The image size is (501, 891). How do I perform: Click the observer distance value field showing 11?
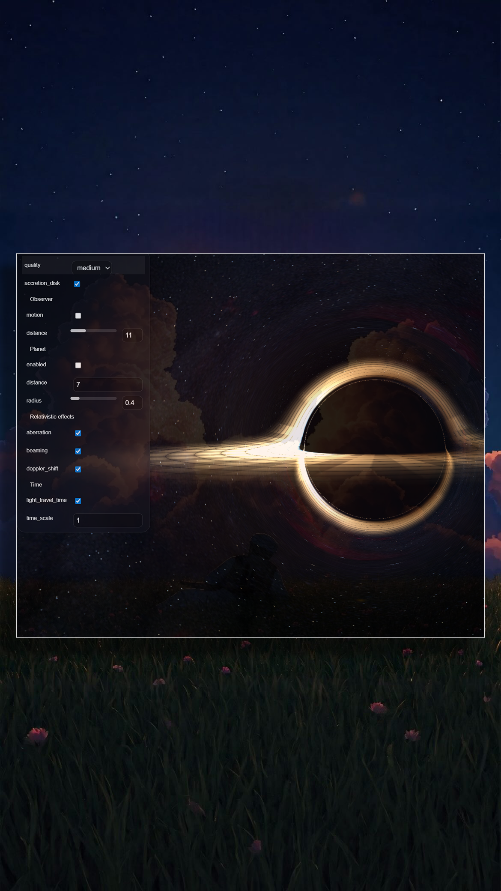pyautogui.click(x=132, y=335)
